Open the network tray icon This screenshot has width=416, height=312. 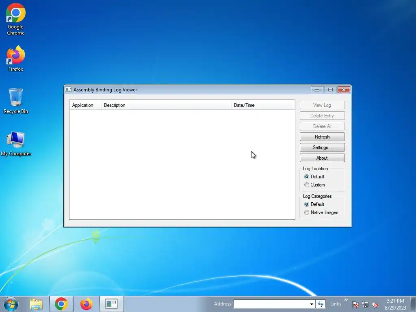click(x=365, y=304)
